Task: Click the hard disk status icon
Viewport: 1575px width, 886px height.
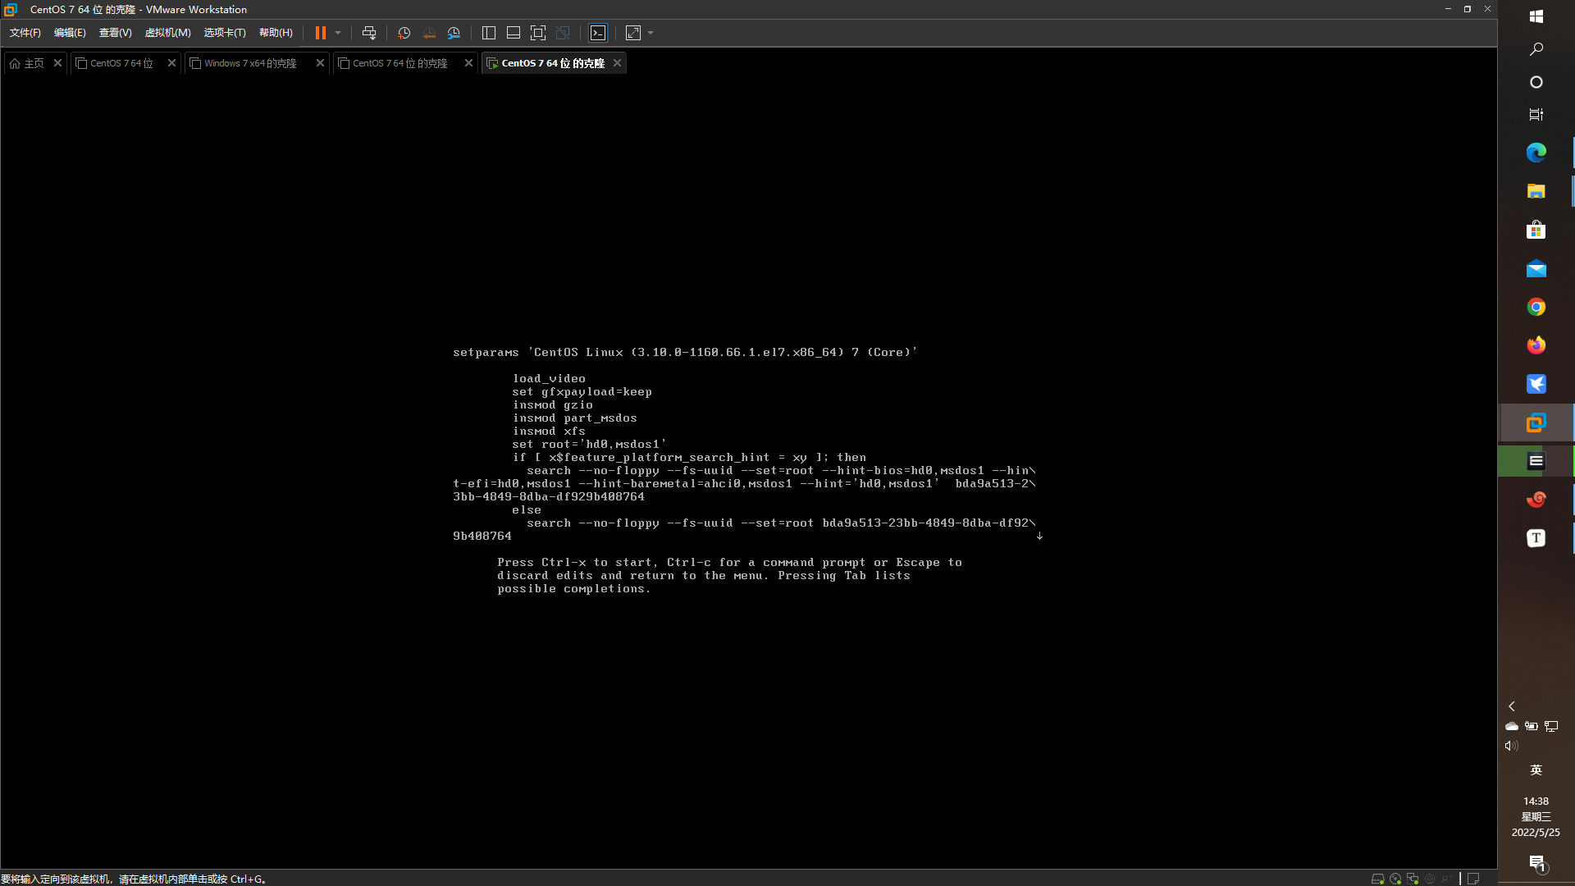Action: click(1377, 879)
